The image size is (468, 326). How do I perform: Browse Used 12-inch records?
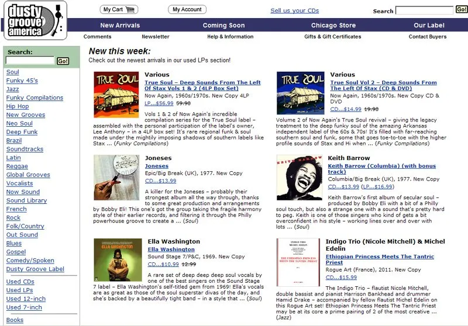tap(26, 299)
